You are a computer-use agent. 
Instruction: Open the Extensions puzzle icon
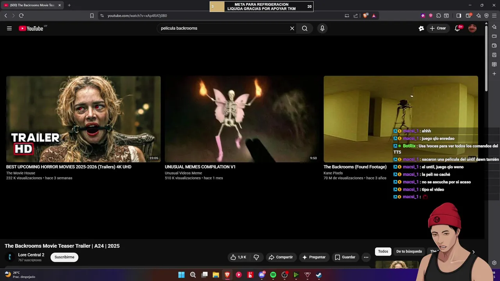pos(439,16)
